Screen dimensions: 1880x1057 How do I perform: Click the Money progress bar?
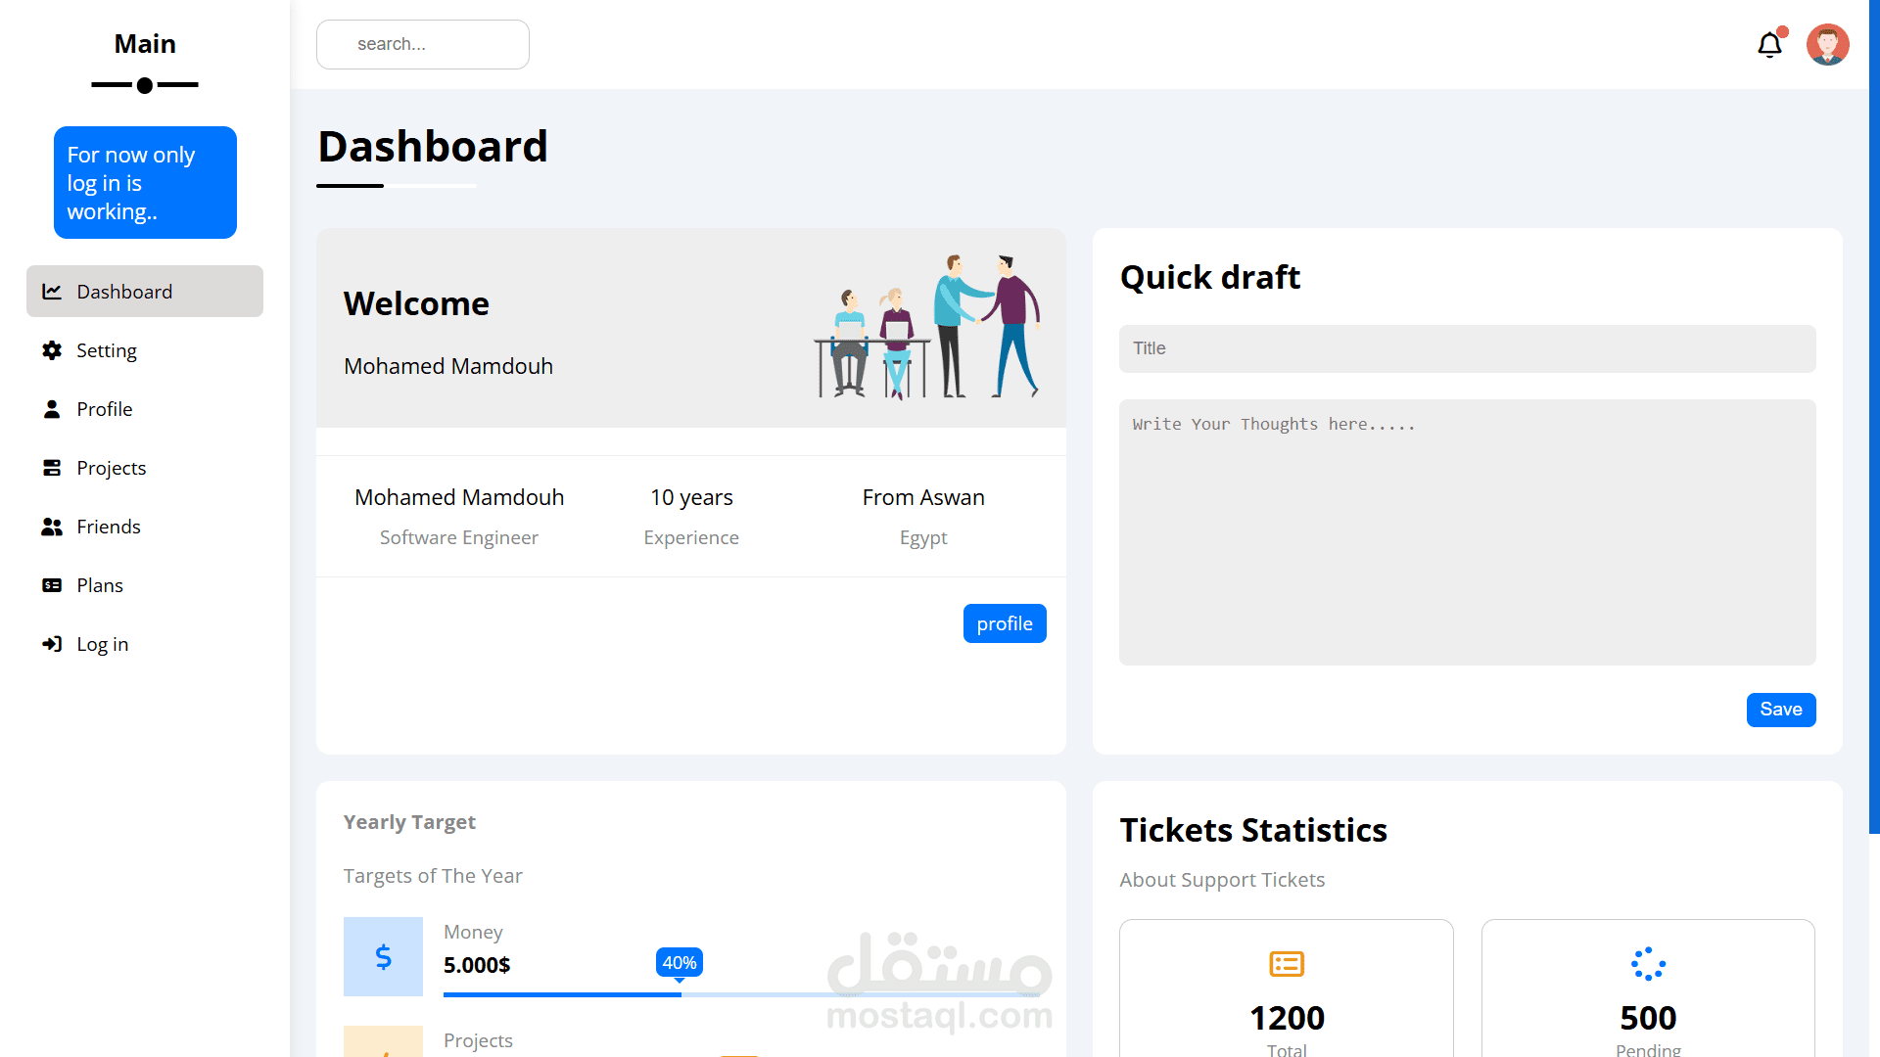click(x=742, y=994)
